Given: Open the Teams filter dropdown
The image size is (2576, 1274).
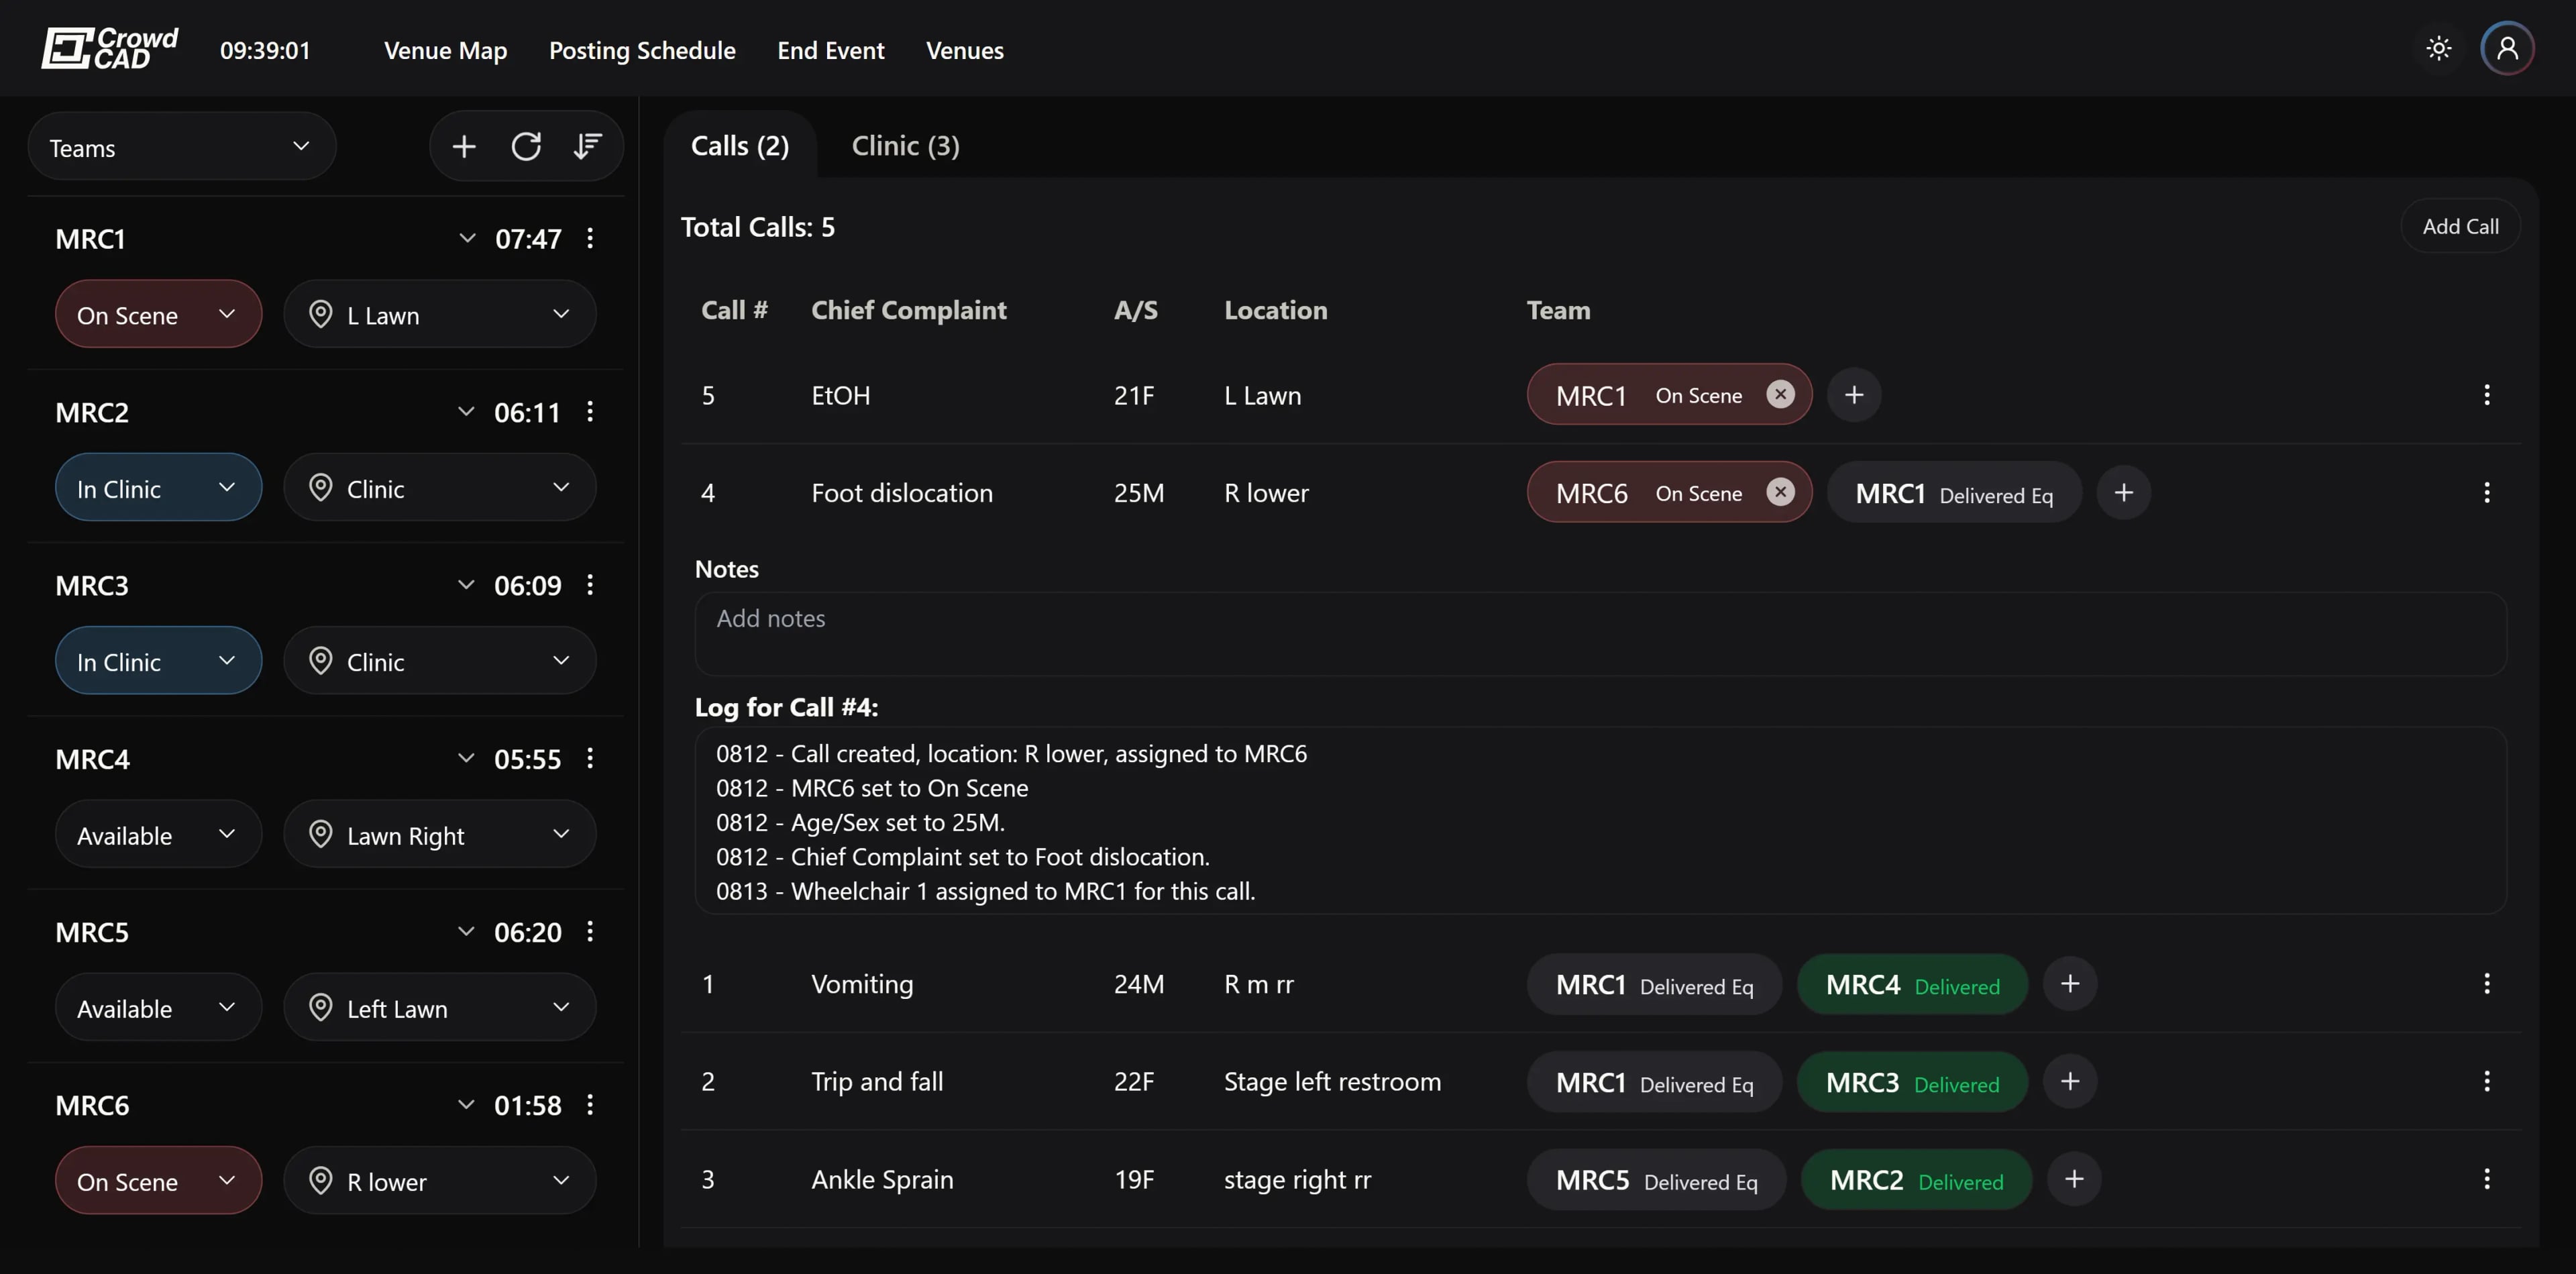Looking at the screenshot, I should 182,147.
